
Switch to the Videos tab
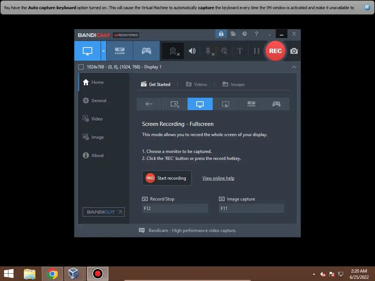click(196, 85)
